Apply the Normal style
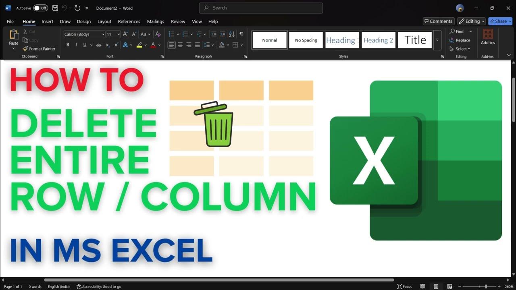Screen dimensions: 516x290 pos(270,40)
